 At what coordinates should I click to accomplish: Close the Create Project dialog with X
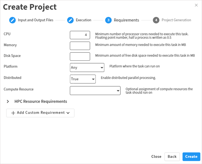click(x=196, y=5)
